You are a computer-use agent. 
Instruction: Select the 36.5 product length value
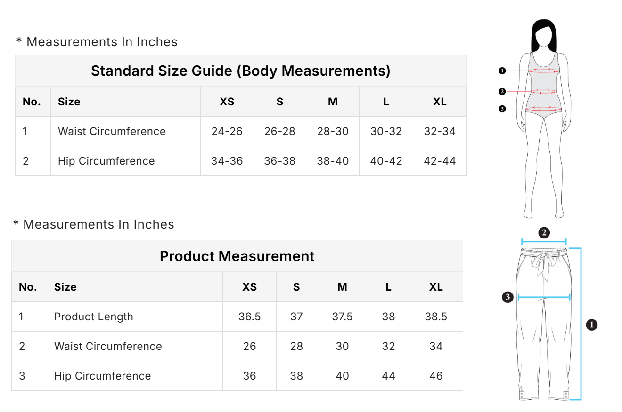249,317
